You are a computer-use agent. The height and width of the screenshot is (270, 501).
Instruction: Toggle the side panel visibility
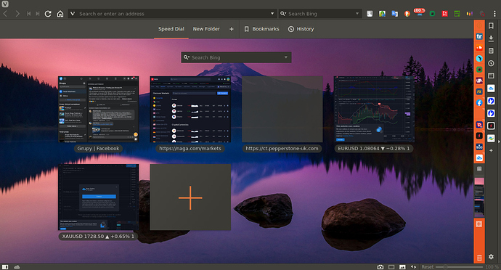(x=5, y=267)
